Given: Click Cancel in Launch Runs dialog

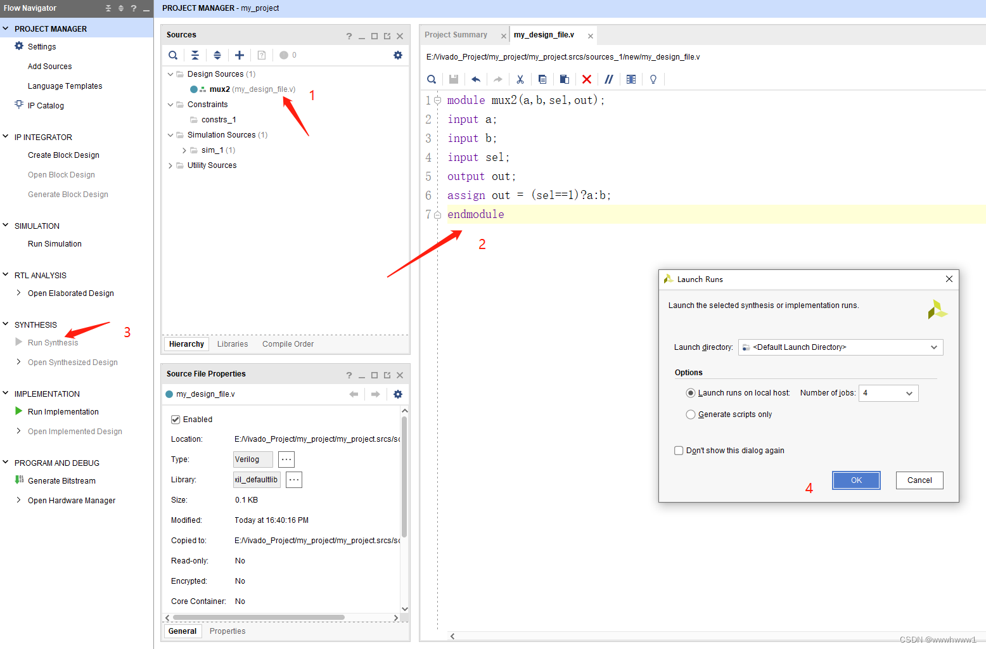Looking at the screenshot, I should (x=919, y=480).
